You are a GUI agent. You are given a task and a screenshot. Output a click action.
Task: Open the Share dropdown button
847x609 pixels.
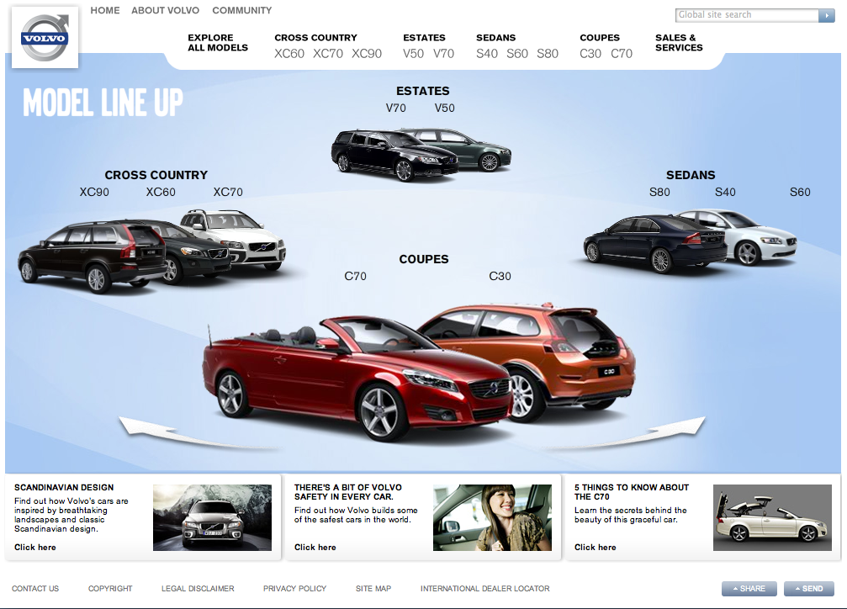click(x=749, y=589)
